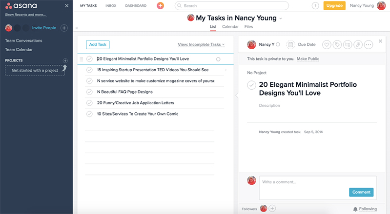Check off N service website task
Screen dimensions: 390x214
[89, 81]
